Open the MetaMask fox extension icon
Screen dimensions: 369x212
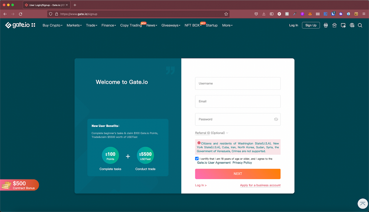(310, 14)
